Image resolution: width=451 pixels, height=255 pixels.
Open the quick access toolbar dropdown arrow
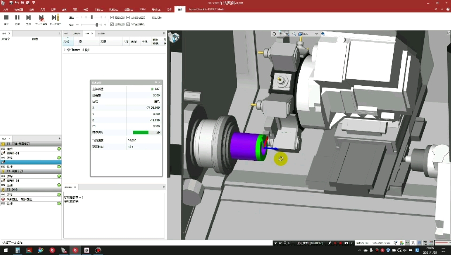click(x=34, y=3)
